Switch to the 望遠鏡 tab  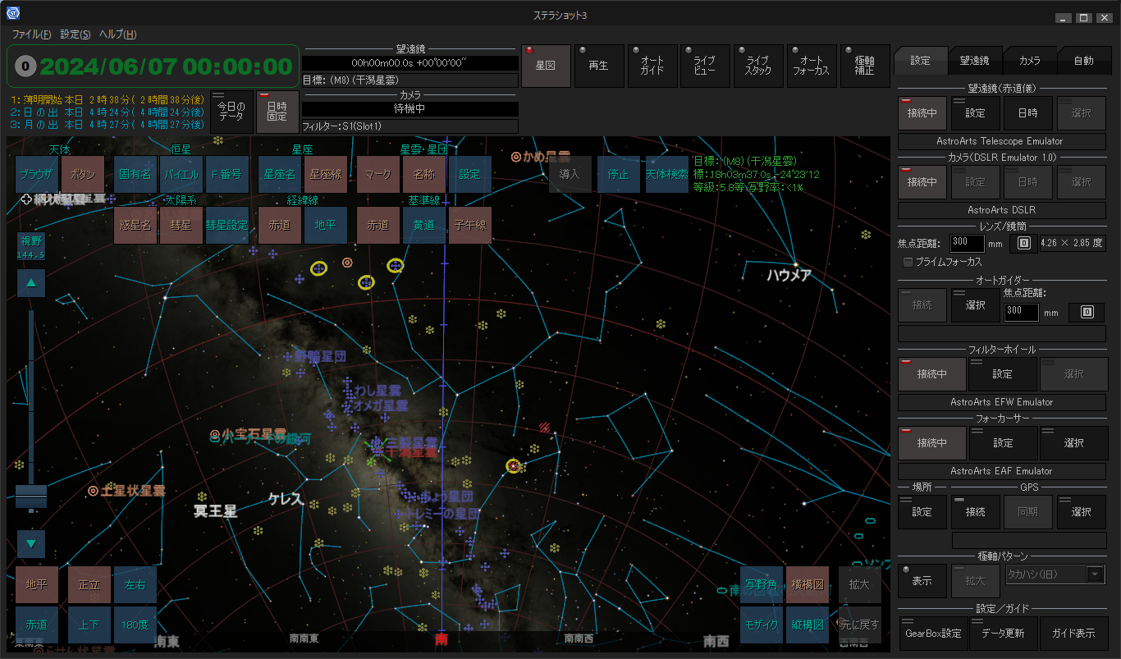point(975,60)
